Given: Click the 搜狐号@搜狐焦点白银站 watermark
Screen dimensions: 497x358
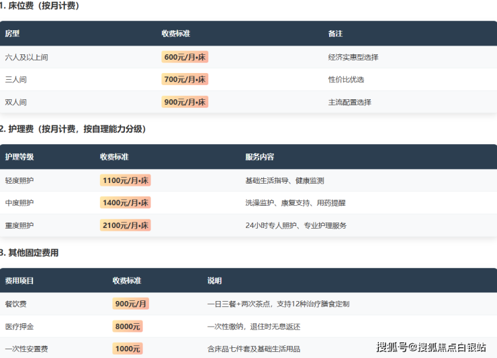Looking at the screenshot, I should (431, 347).
